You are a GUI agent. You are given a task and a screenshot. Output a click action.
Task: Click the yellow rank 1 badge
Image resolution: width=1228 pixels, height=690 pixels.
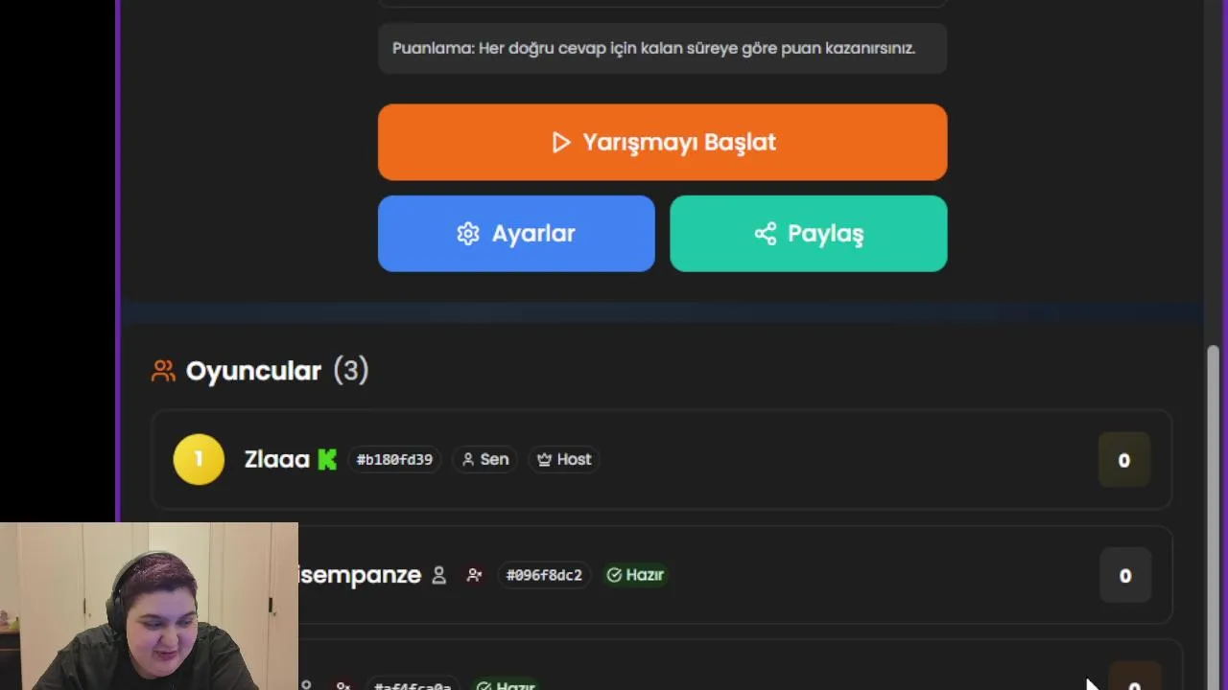[x=199, y=460]
